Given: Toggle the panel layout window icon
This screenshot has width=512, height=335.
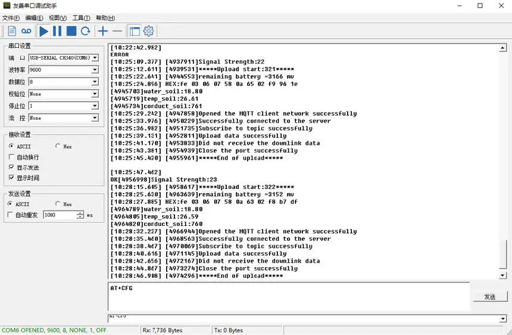Looking at the screenshot, I should tap(135, 31).
